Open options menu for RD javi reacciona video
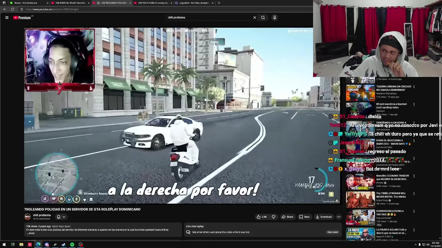This screenshot has width=442, height=248. point(414,104)
